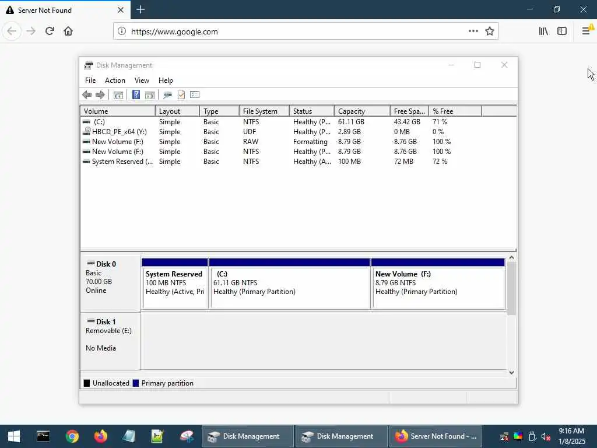Toggle Show/Hide Action Pane toolbar icon
The height and width of the screenshot is (448, 597).
click(x=150, y=95)
